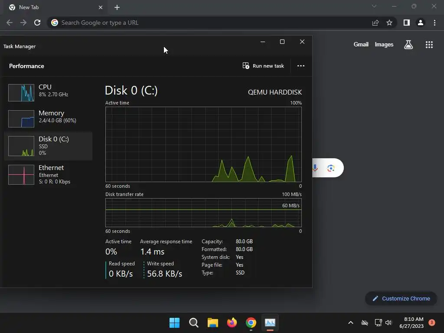Click the 0 KB/s read speed value
444x333 pixels.
coord(121,274)
